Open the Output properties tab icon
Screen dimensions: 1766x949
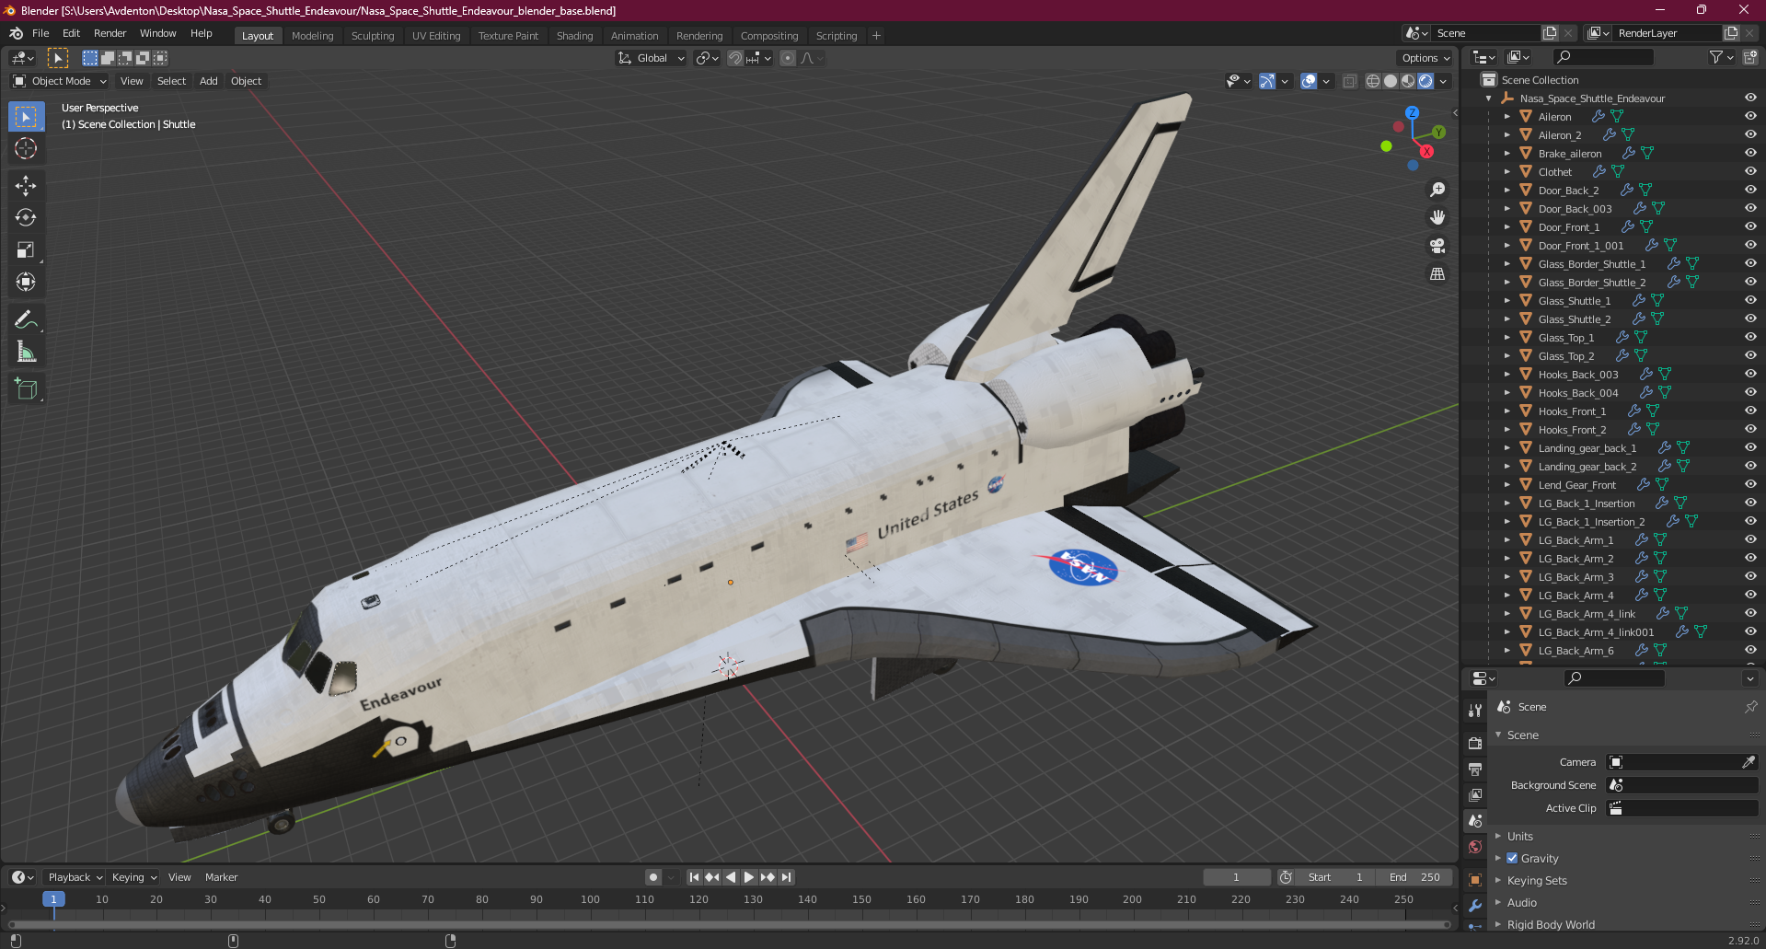[1475, 769]
